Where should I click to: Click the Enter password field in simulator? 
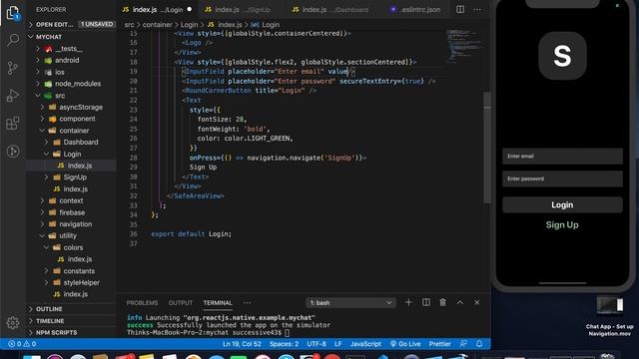562,179
